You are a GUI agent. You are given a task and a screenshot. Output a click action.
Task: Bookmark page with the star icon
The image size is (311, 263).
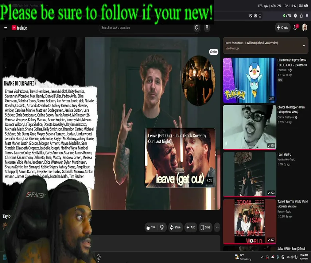(260, 16)
